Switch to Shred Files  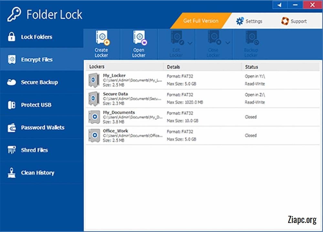(42, 150)
